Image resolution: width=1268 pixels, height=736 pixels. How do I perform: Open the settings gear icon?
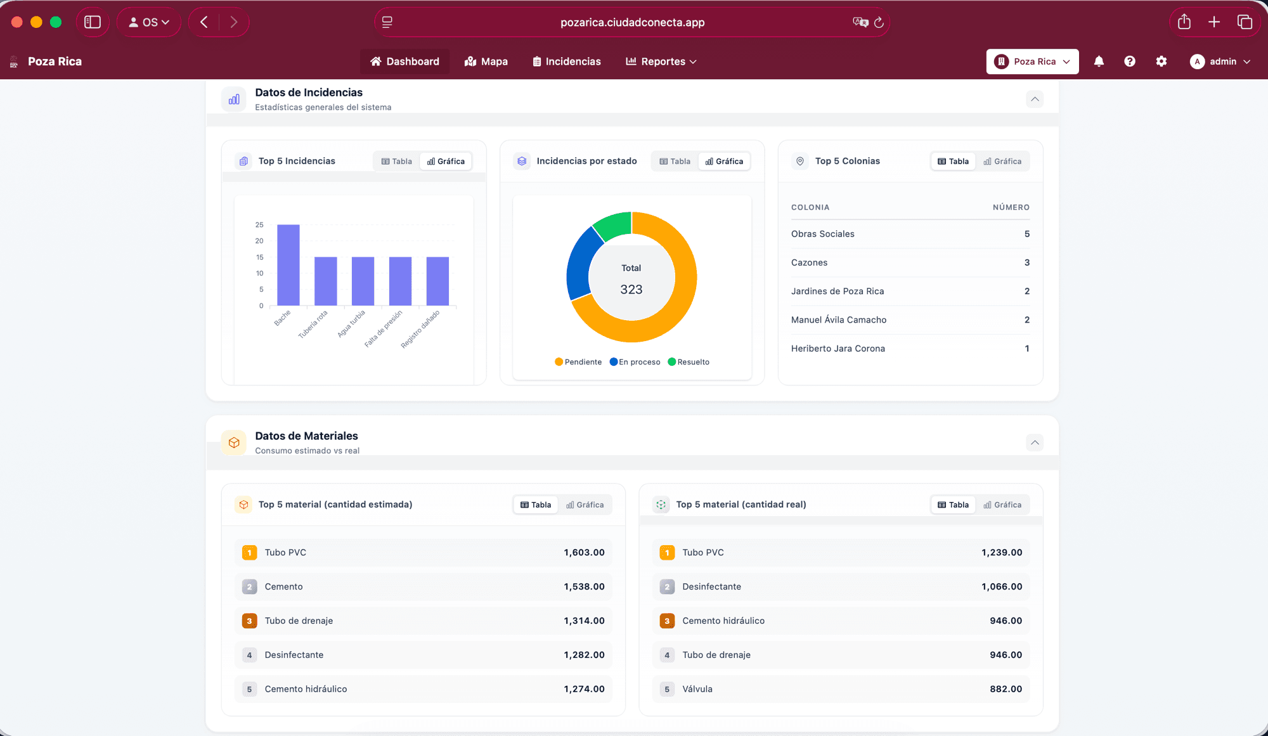1161,61
